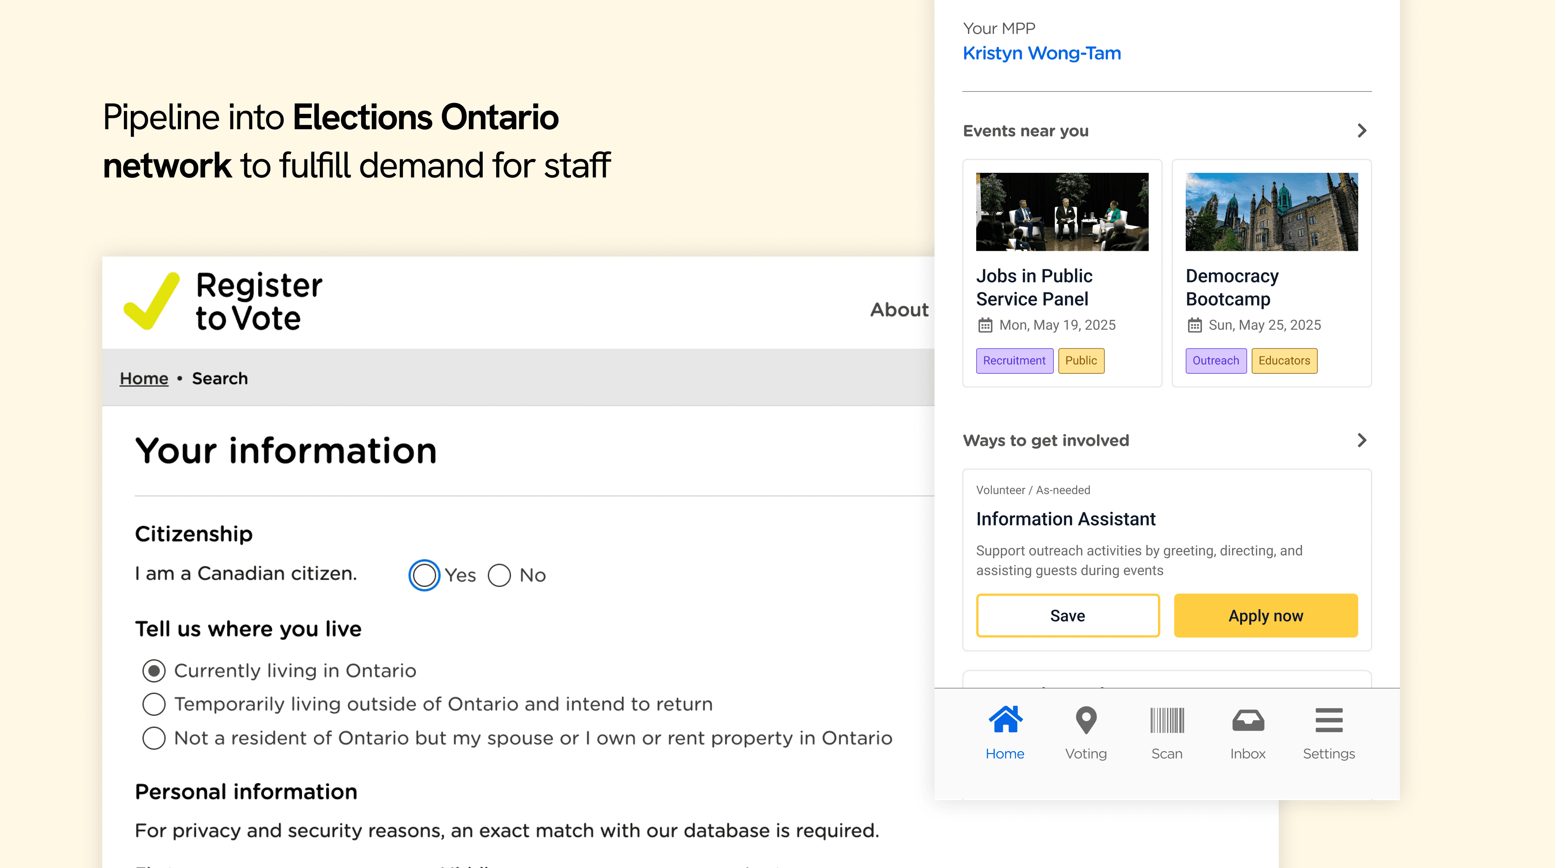Image resolution: width=1555 pixels, height=868 pixels.
Task: Click the Outreach tag
Action: click(1216, 360)
